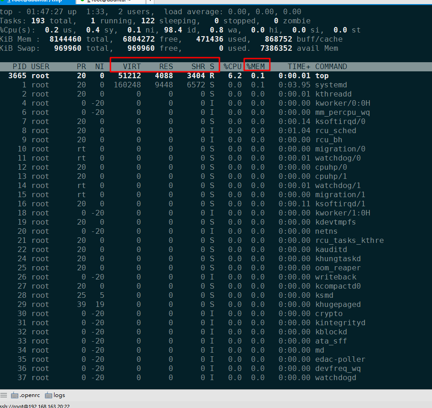This screenshot has width=432, height=408.
Task: Click the RES column header
Action: coord(166,67)
